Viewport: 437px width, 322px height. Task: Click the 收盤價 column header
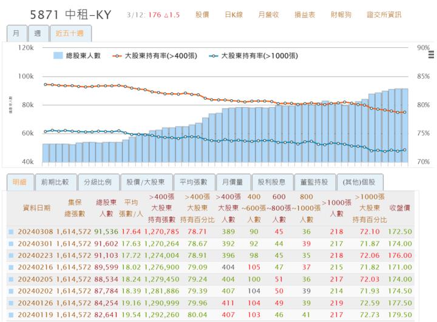pos(399,208)
